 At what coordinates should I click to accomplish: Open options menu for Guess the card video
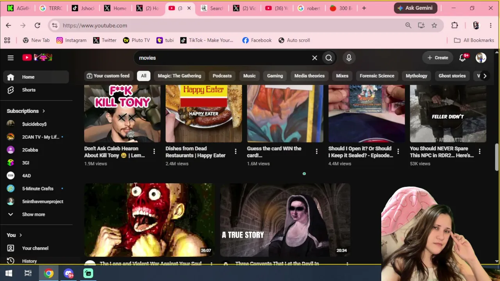click(x=316, y=151)
